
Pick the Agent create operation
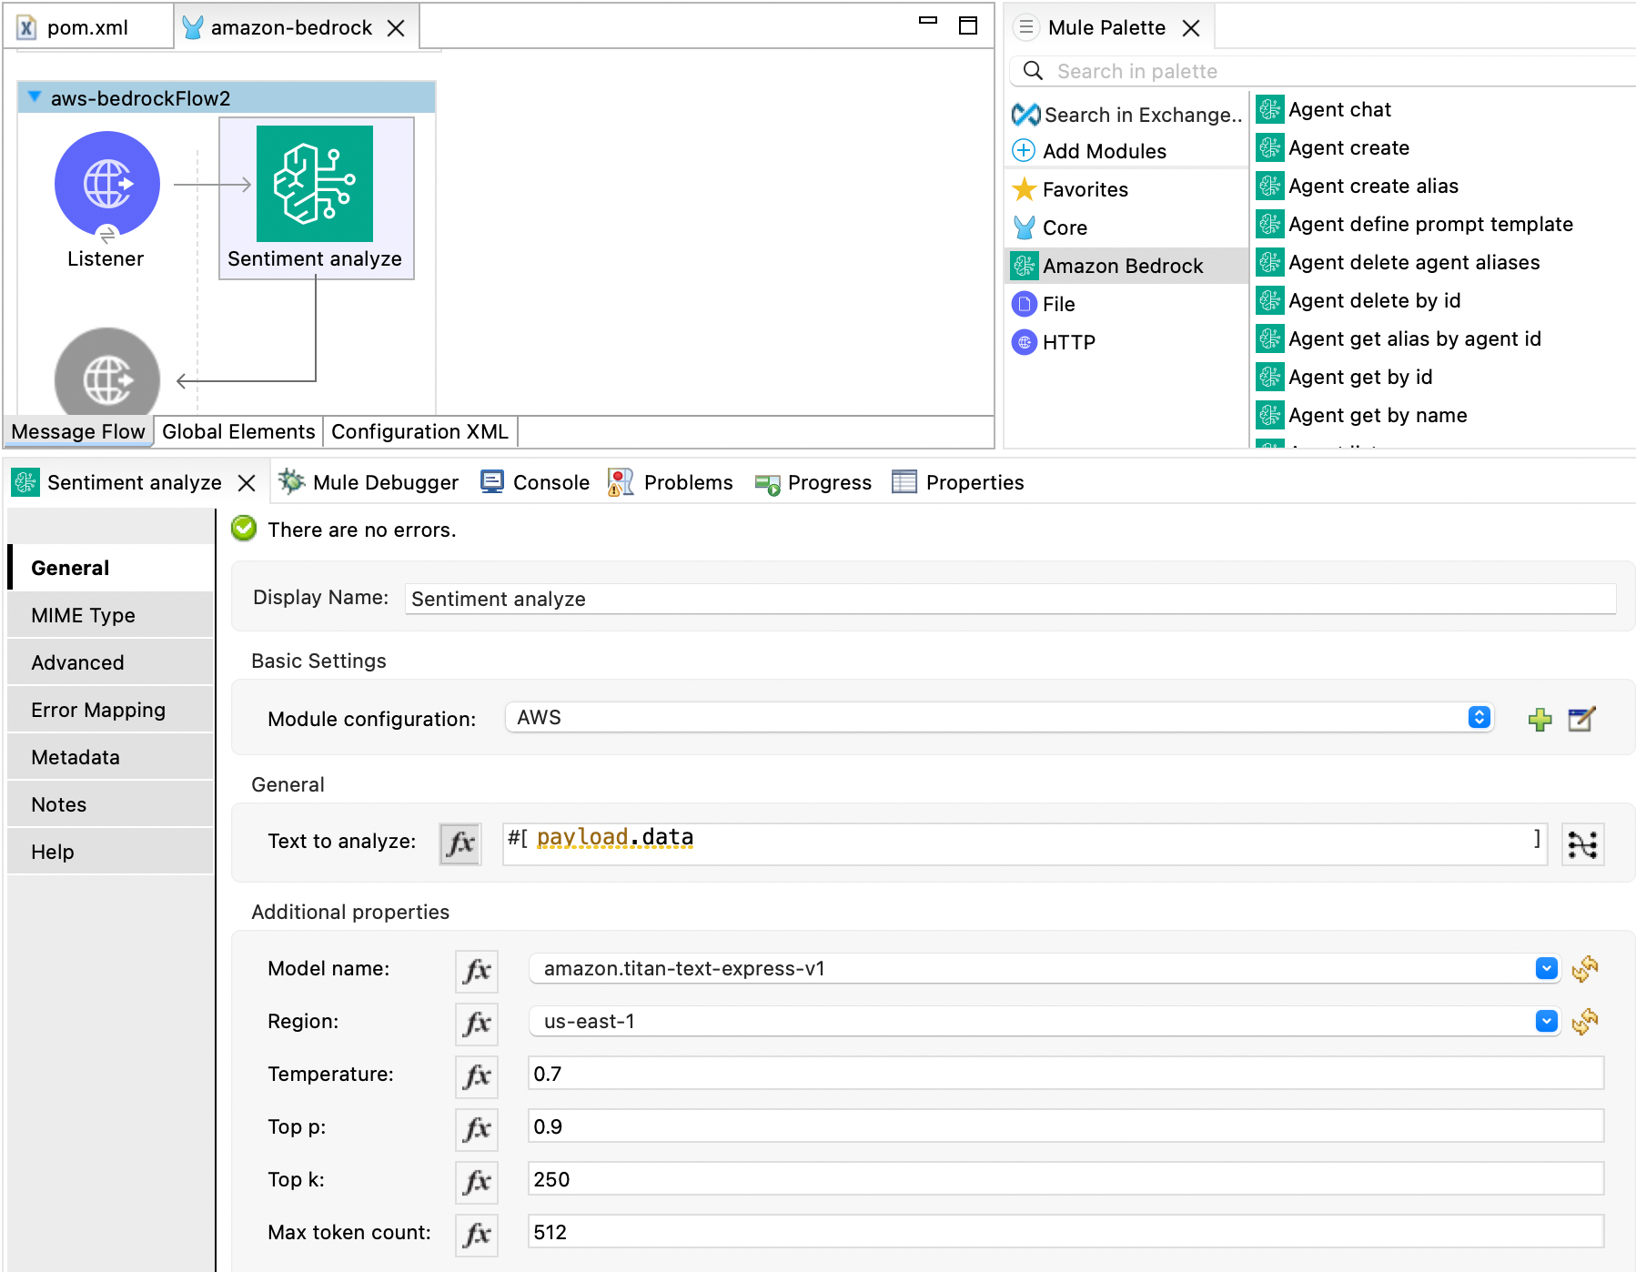tap(1334, 147)
